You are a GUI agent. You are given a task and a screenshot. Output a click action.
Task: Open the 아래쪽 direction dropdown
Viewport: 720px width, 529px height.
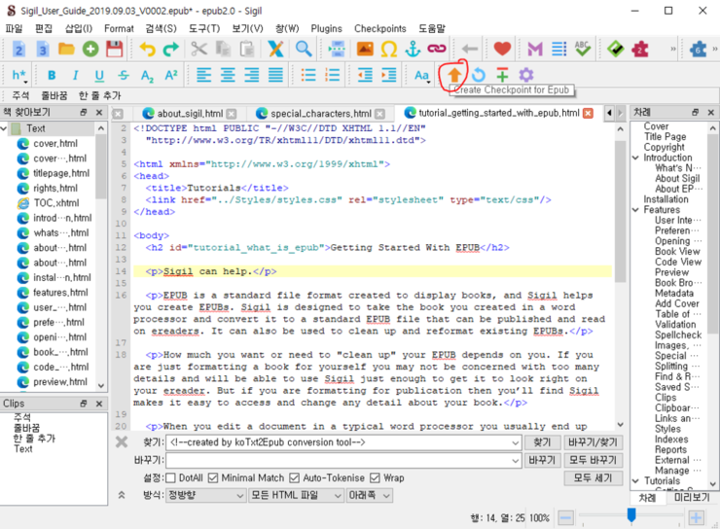(x=369, y=496)
